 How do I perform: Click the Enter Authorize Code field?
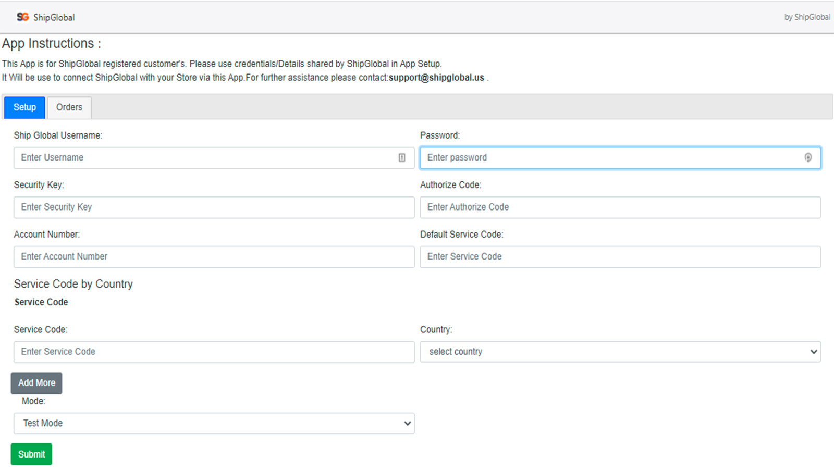click(620, 207)
